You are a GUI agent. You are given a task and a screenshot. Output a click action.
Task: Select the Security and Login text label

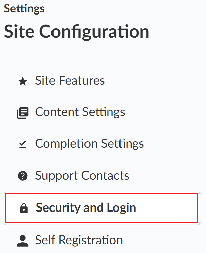click(x=86, y=208)
